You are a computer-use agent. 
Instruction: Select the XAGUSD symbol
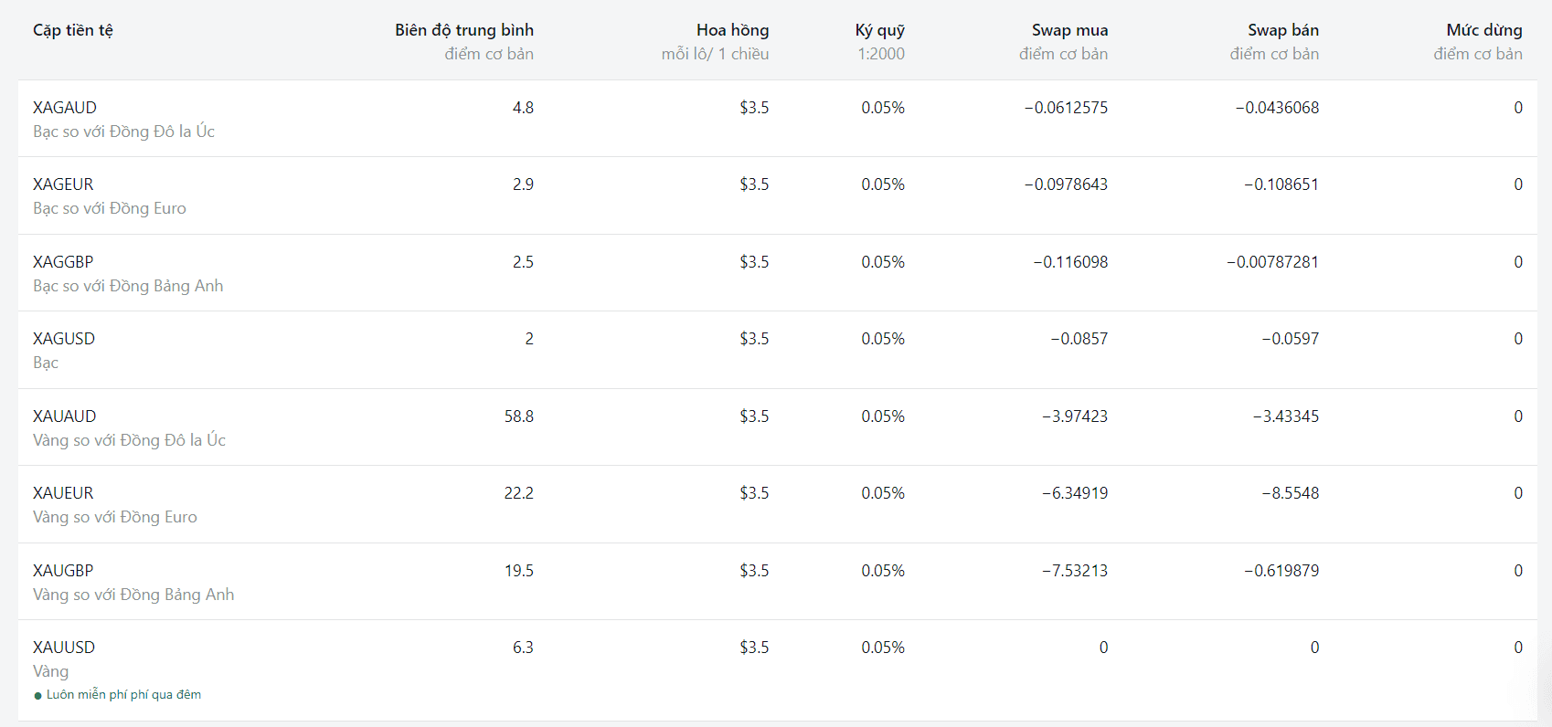click(x=64, y=339)
